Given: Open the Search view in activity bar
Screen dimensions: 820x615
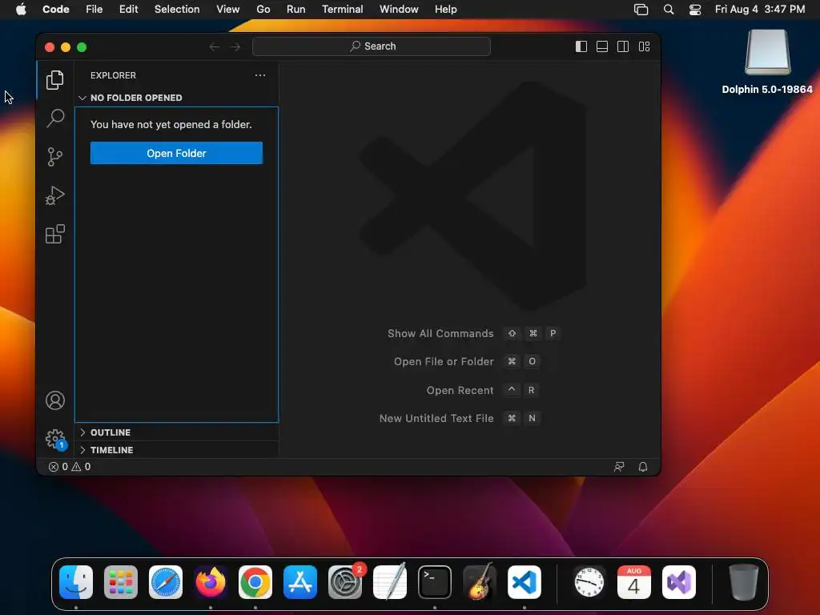Looking at the screenshot, I should click(x=55, y=119).
